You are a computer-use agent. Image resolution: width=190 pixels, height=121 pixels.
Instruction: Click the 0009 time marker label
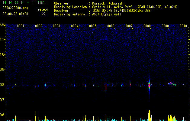[165, 26]
